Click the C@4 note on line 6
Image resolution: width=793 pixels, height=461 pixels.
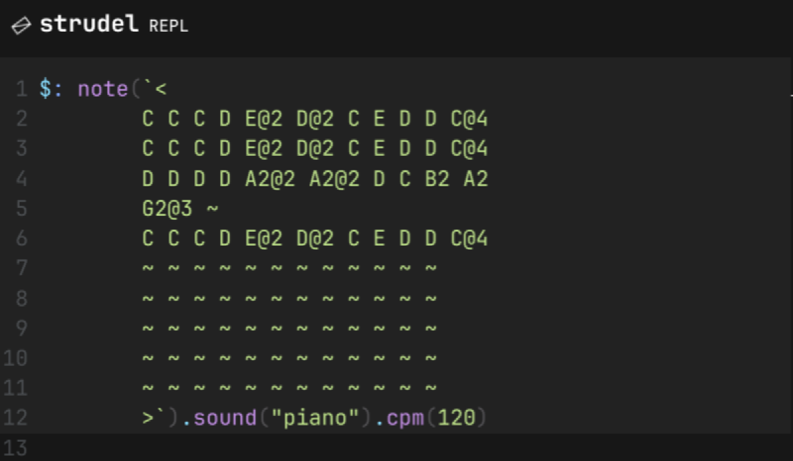pos(469,238)
